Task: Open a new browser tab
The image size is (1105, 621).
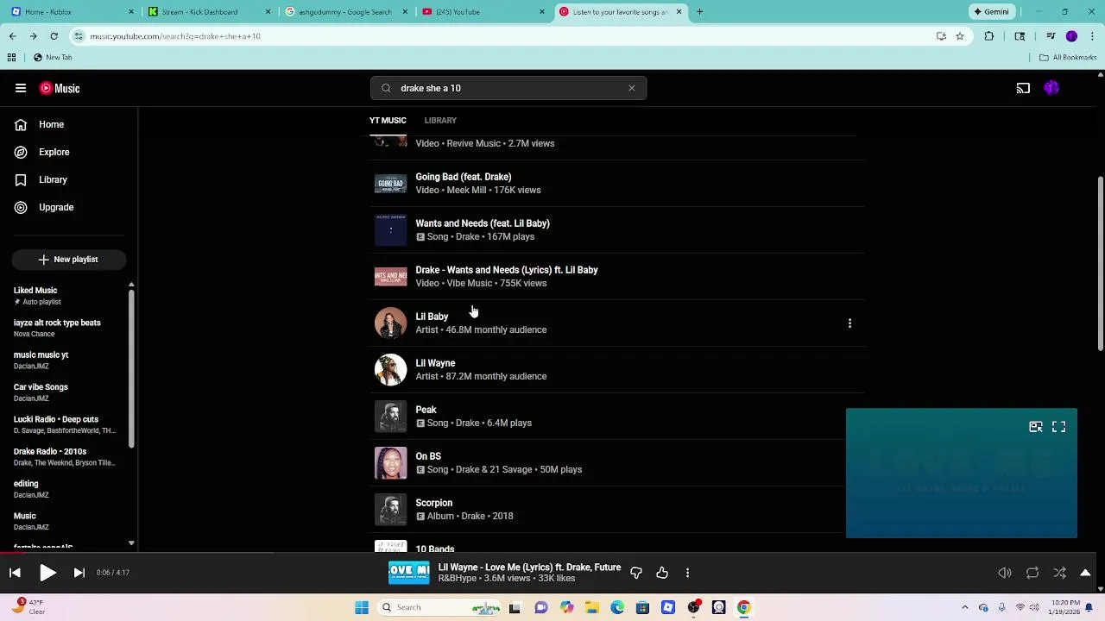Action: 699,12
